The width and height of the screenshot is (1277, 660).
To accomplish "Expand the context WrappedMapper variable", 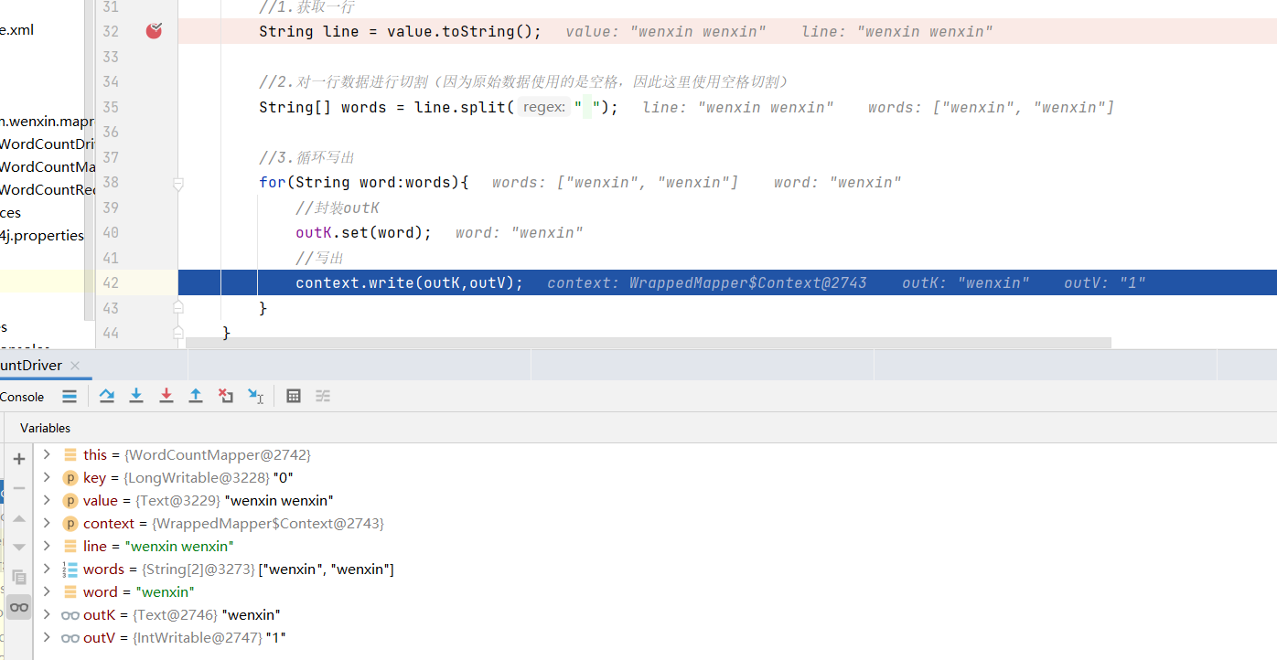I will [47, 523].
